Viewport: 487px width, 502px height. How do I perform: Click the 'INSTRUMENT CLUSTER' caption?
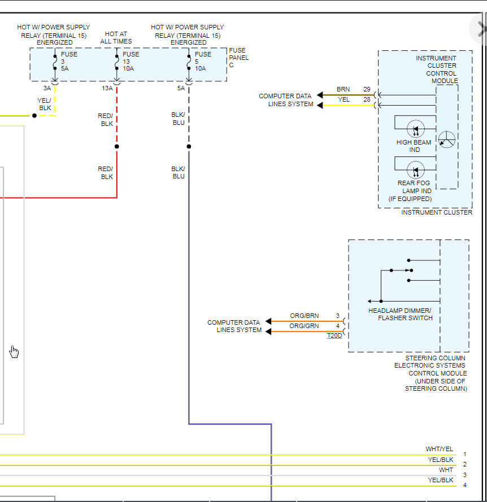click(437, 212)
